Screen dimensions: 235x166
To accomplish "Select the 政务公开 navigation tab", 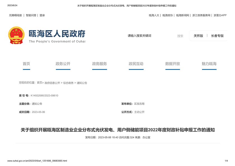I will (63, 64).
